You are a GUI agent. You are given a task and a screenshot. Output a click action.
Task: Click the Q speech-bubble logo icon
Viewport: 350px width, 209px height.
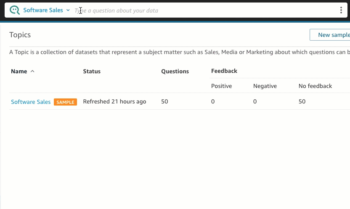[x=14, y=10]
